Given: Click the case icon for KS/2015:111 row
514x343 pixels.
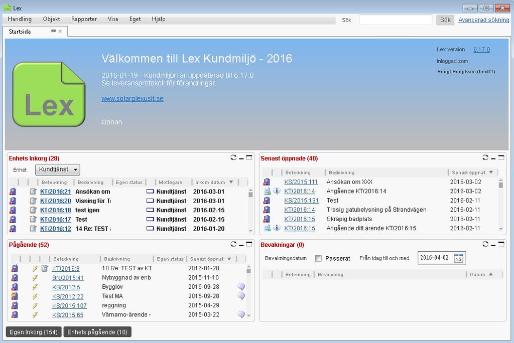Looking at the screenshot, I should pyautogui.click(x=267, y=182).
